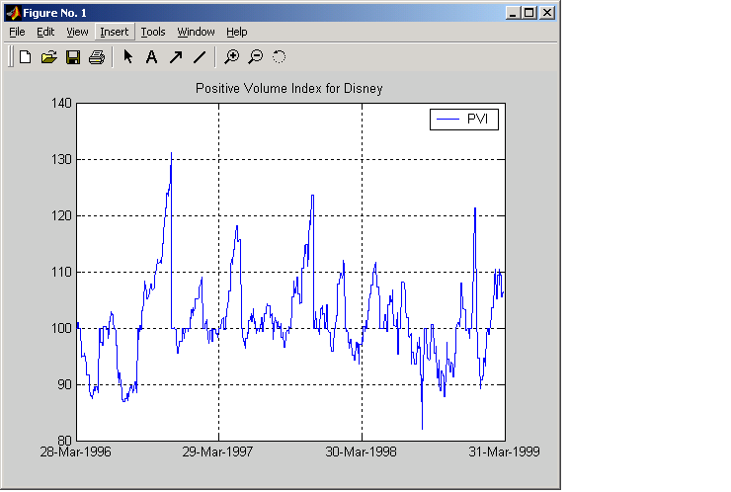Click the x-axis label 29-Mar-1997
Screen dimensions: 731x492
coord(217,451)
